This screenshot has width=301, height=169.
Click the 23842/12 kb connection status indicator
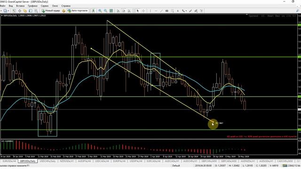tap(292, 166)
